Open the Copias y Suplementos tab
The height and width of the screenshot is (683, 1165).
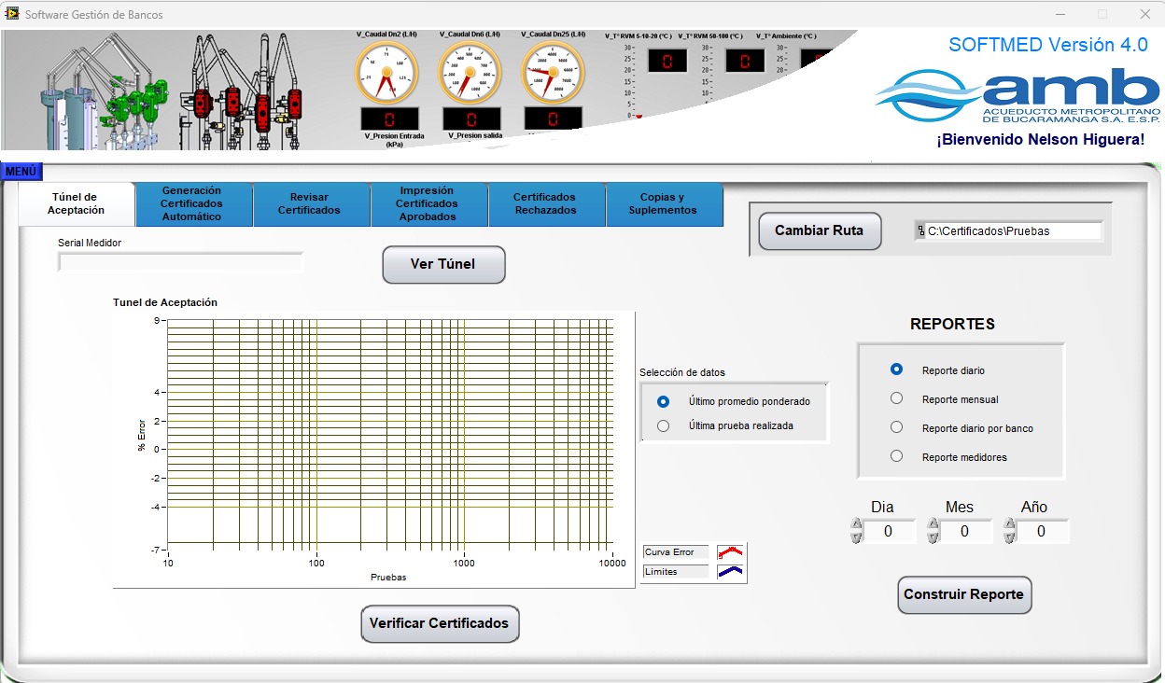pos(664,203)
